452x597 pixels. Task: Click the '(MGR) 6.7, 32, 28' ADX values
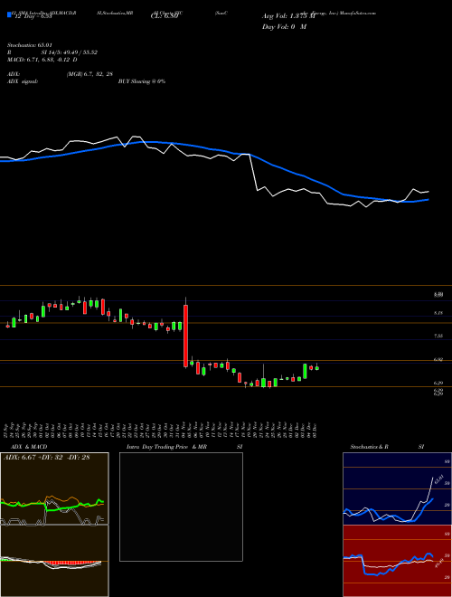tap(89, 74)
